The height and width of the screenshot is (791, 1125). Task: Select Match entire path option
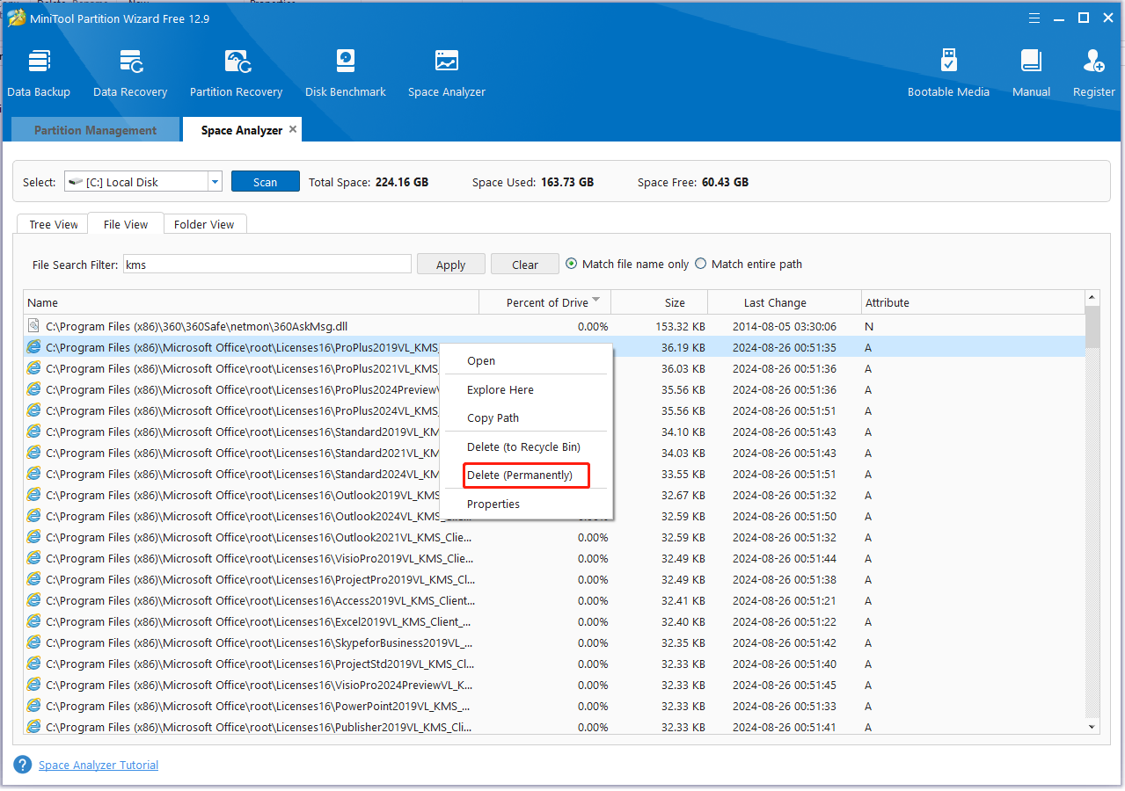coord(701,264)
